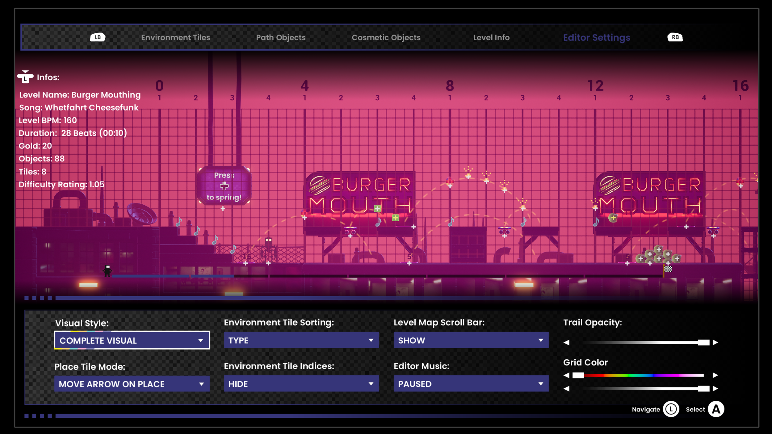Click Trail Opacity left decrease arrow

566,342
